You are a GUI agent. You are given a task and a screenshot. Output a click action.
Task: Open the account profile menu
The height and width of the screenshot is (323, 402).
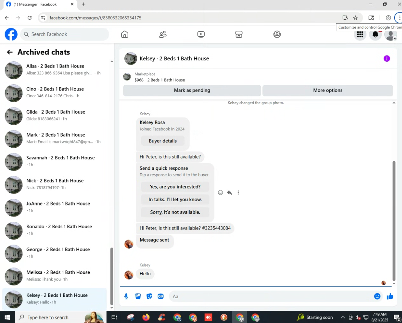coord(391,34)
